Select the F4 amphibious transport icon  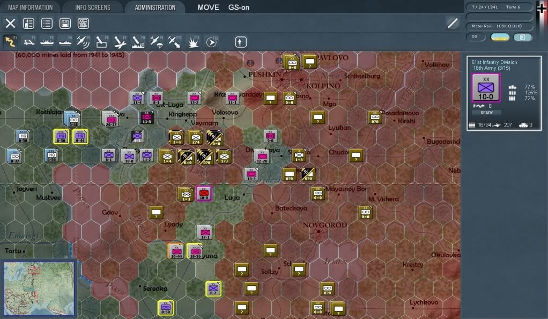tap(65, 42)
